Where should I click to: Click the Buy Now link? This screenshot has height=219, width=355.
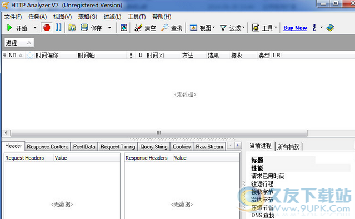(x=295, y=28)
